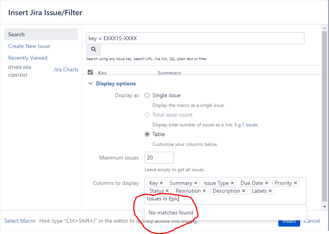Screen dimensions: 329x234
Task: Focus the JQL search query field
Action: point(195,38)
